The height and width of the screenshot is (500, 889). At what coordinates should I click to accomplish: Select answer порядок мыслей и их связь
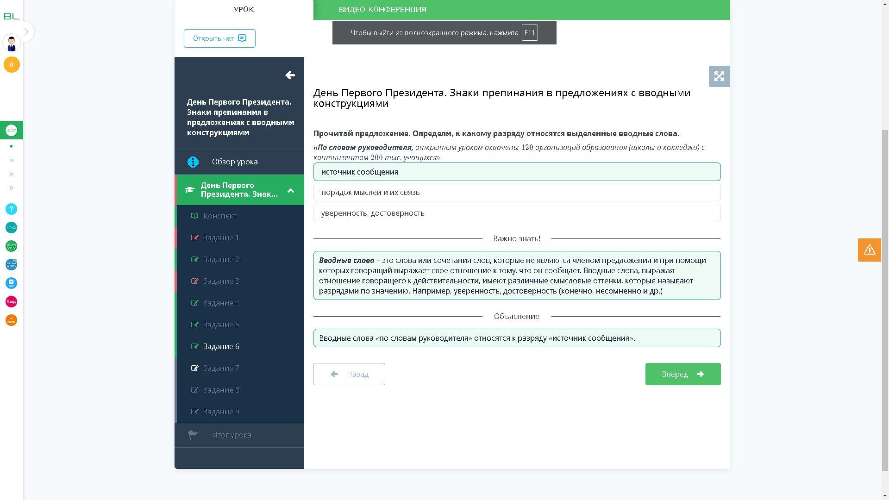coord(517,192)
